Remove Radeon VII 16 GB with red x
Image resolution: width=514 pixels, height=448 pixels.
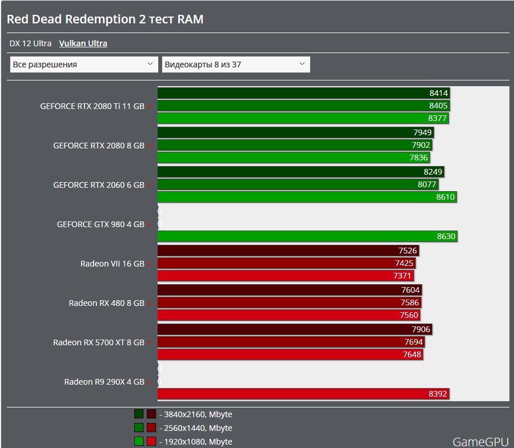150,264
